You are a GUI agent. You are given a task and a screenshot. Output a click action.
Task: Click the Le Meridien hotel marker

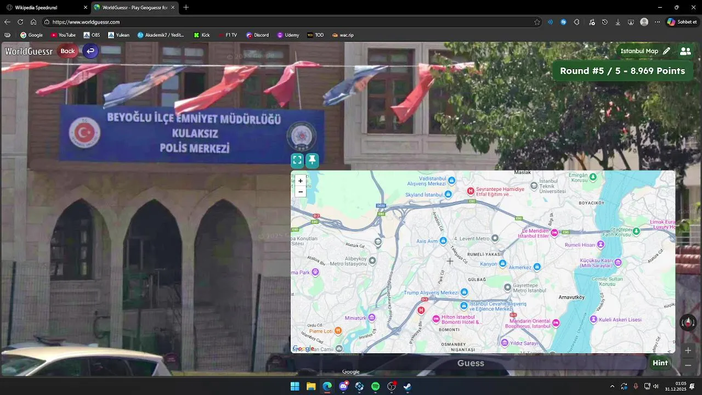coord(554,233)
